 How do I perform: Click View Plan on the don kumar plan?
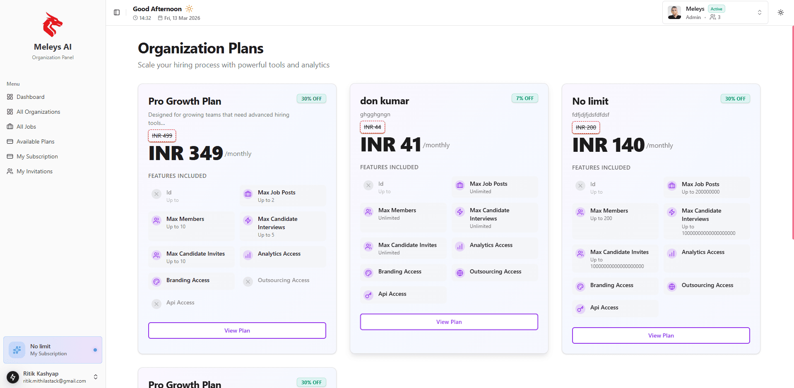449,322
